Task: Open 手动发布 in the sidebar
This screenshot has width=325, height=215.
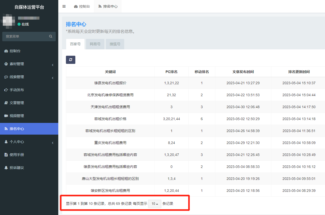Action: pos(17,90)
